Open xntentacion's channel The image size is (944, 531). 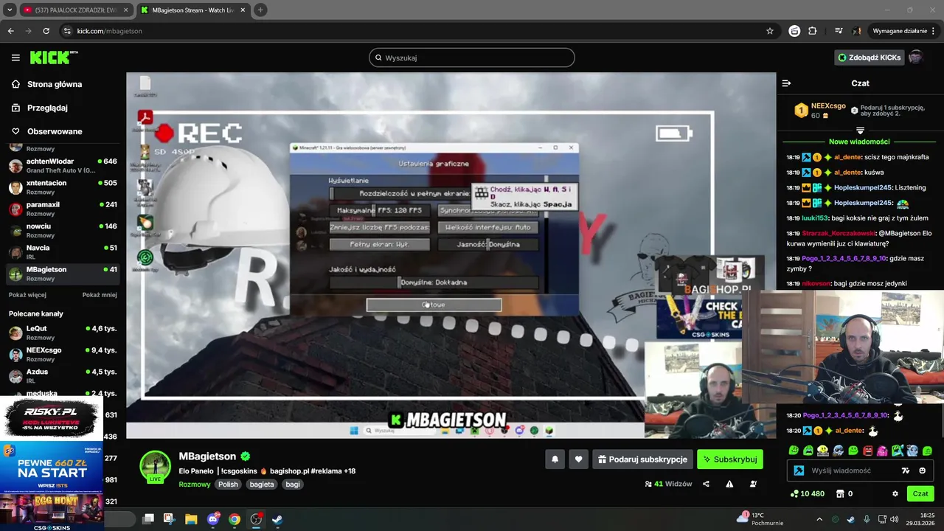pyautogui.click(x=63, y=187)
